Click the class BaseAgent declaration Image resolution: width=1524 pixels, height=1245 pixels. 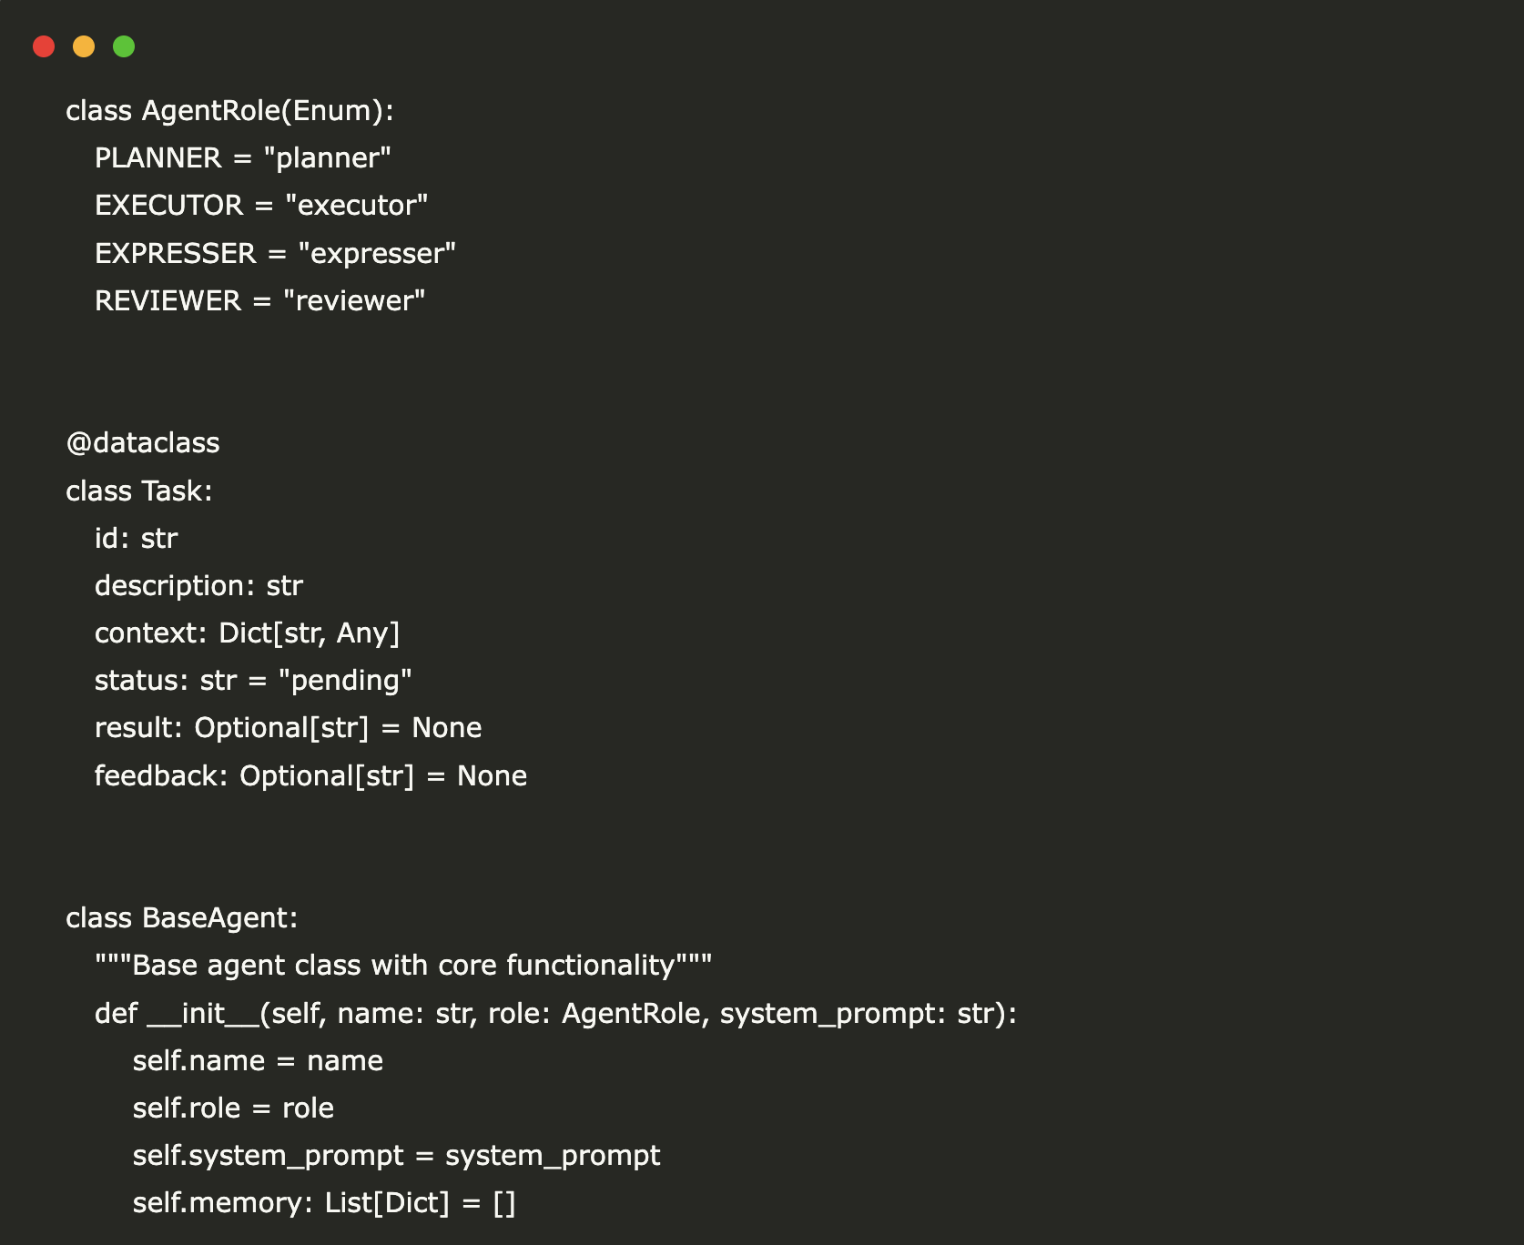coord(181,918)
